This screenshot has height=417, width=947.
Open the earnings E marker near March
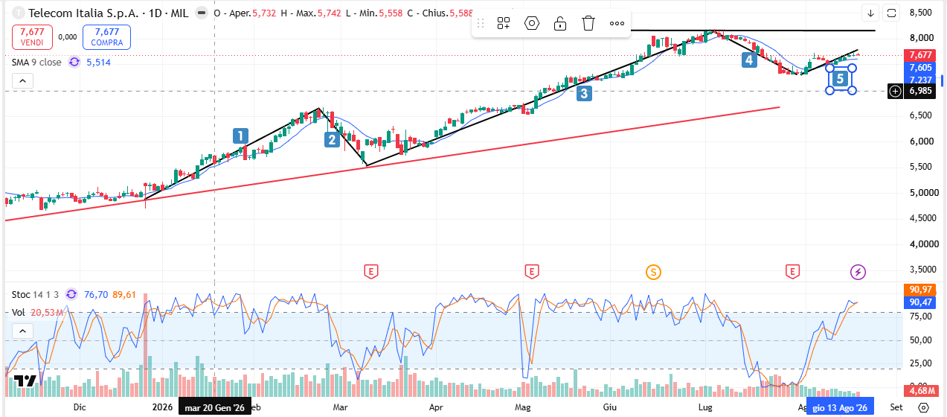[x=370, y=272]
